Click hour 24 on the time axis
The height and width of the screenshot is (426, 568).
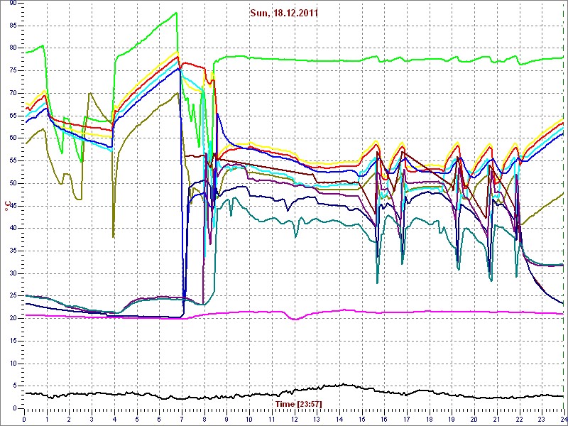pos(563,419)
